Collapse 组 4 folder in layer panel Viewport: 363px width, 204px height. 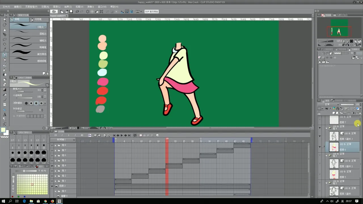[x=326, y=128]
